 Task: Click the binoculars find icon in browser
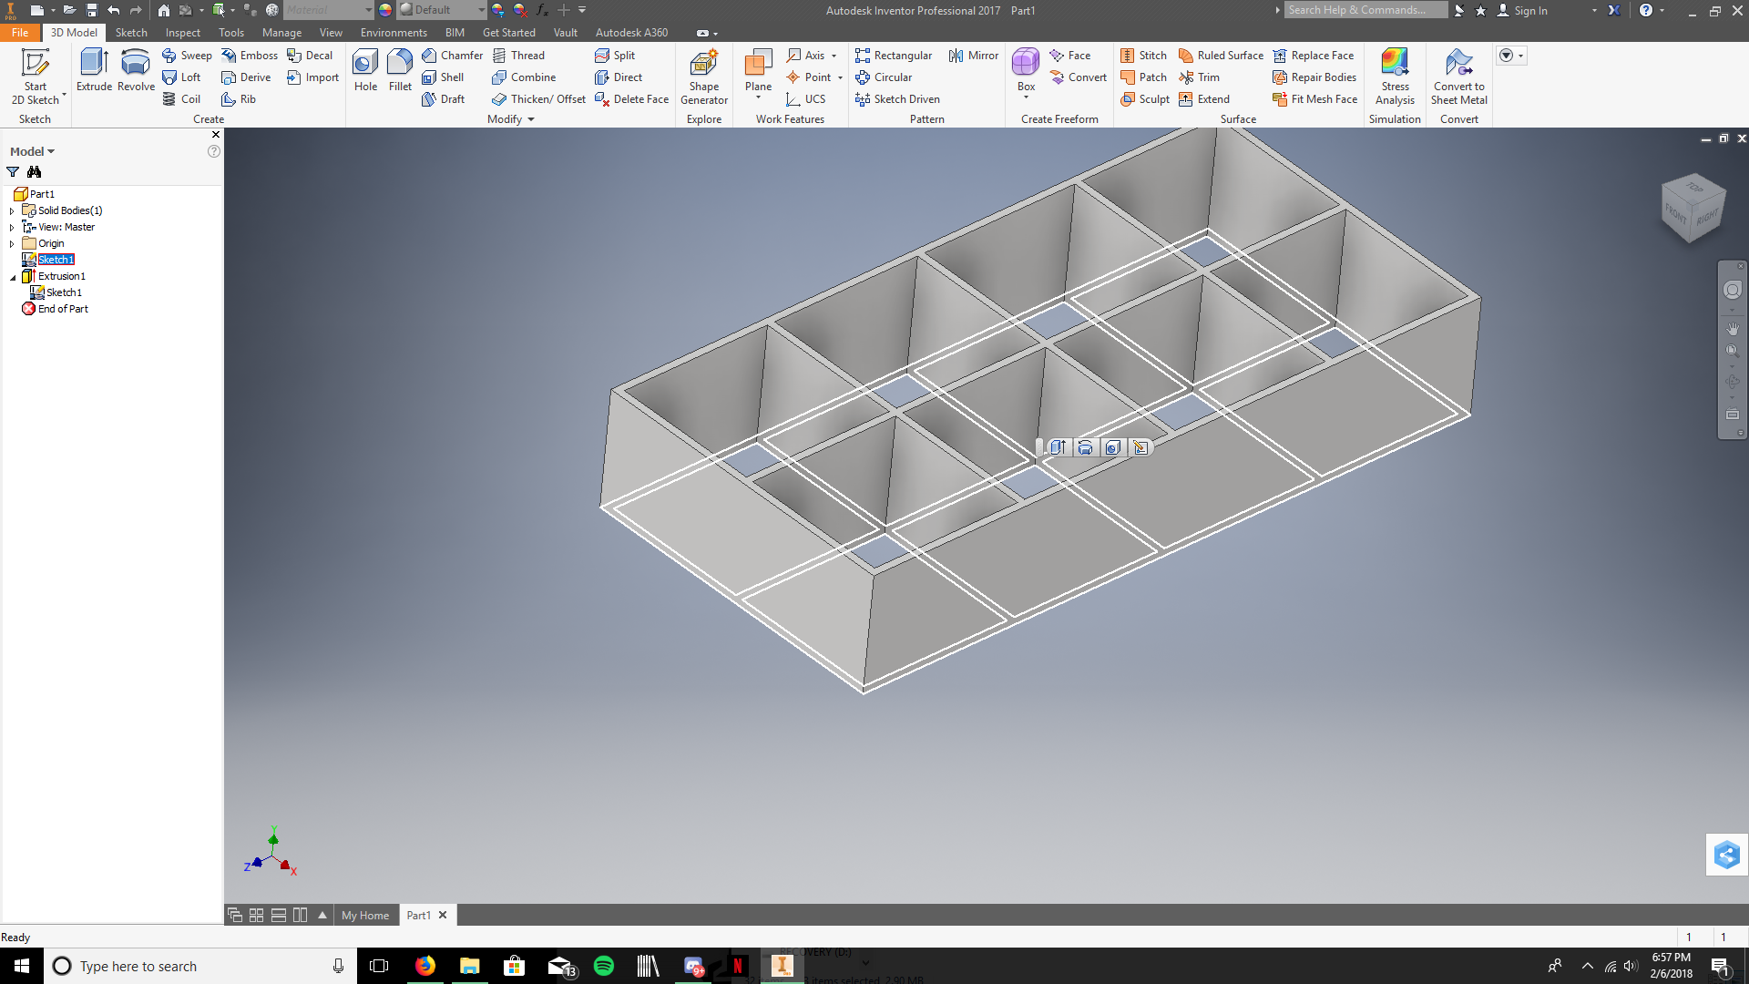pos(34,172)
